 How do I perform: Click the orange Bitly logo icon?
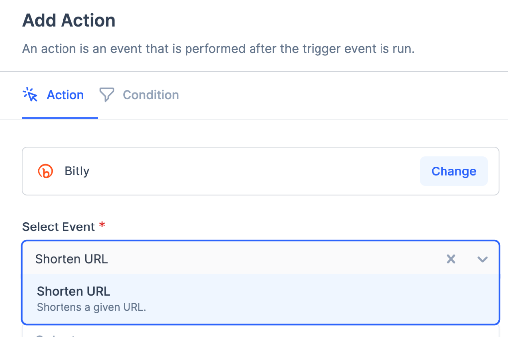click(45, 171)
